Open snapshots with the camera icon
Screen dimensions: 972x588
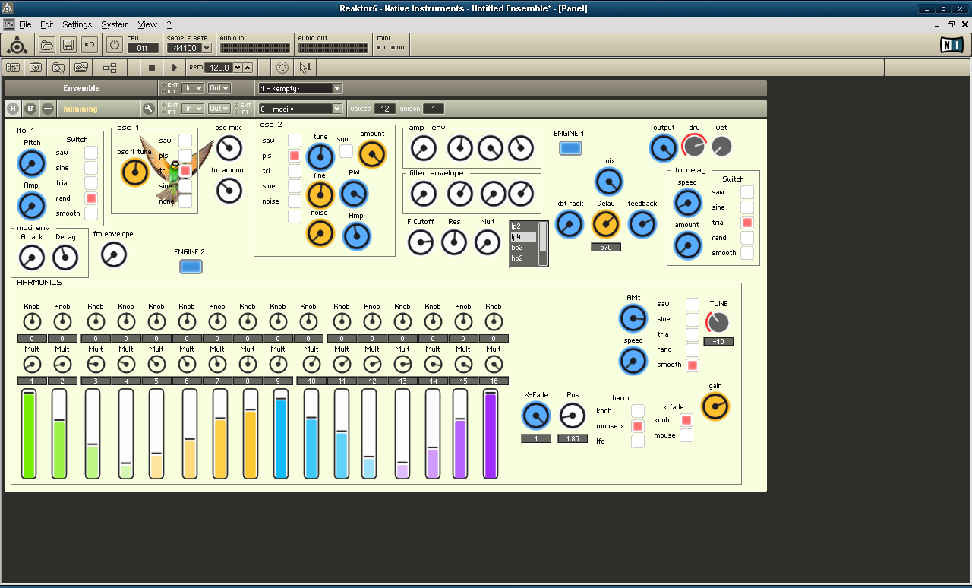(x=35, y=68)
